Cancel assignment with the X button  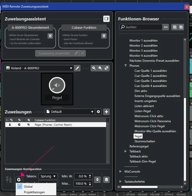(x=82, y=53)
